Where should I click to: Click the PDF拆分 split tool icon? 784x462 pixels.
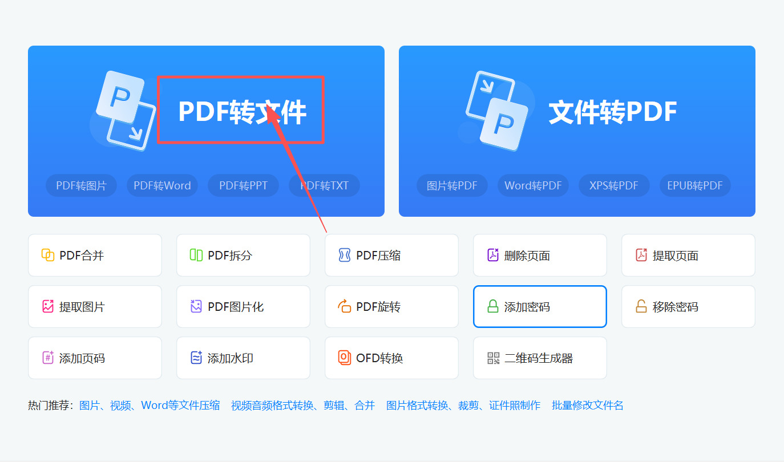[x=196, y=255]
